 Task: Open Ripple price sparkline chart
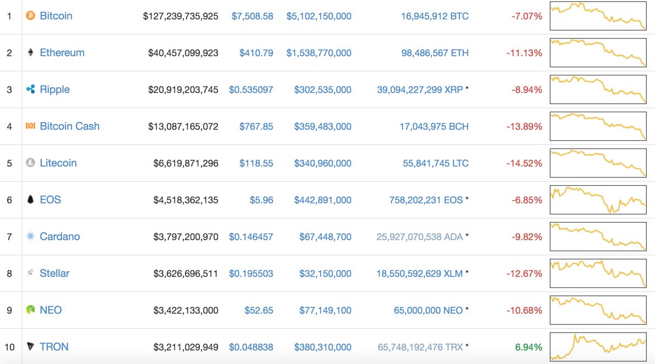(x=598, y=89)
